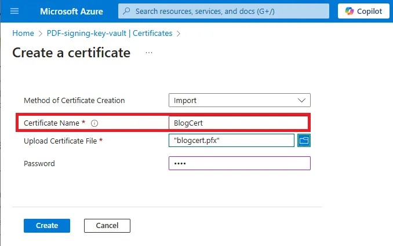Click the magnifier icon in the search bar
Screen dimensions: 393x246
coord(126,11)
